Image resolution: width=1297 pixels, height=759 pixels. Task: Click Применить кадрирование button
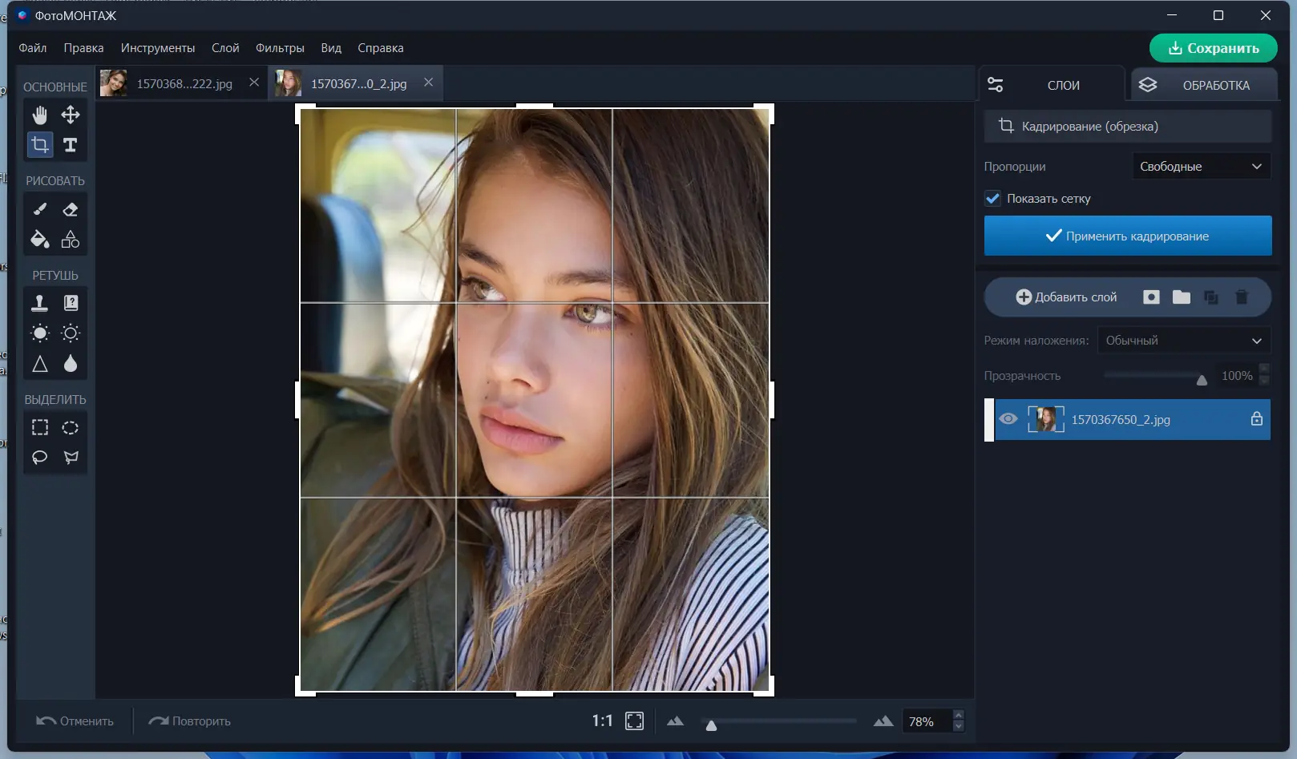pyautogui.click(x=1128, y=236)
